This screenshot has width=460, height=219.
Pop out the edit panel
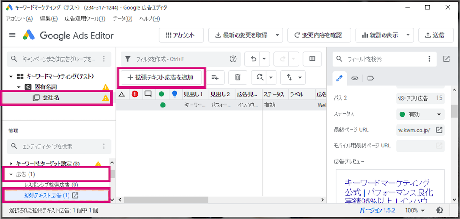point(446,59)
